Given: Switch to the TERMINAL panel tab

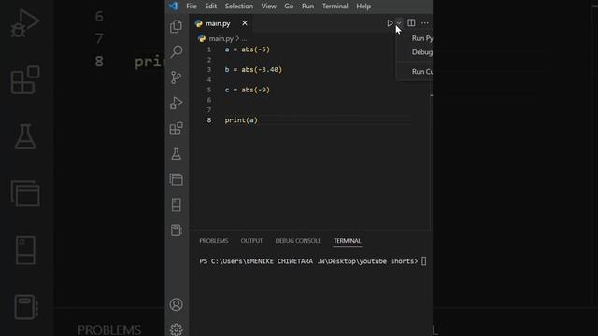Looking at the screenshot, I should (x=347, y=241).
